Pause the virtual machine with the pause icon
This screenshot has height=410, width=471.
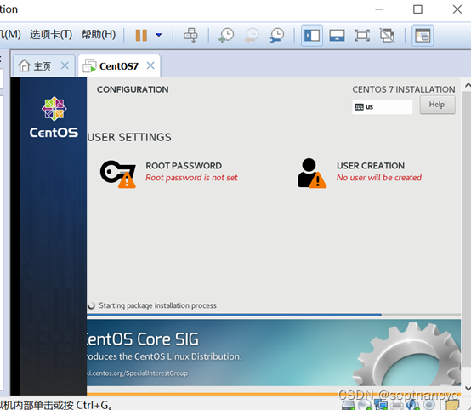click(x=141, y=35)
